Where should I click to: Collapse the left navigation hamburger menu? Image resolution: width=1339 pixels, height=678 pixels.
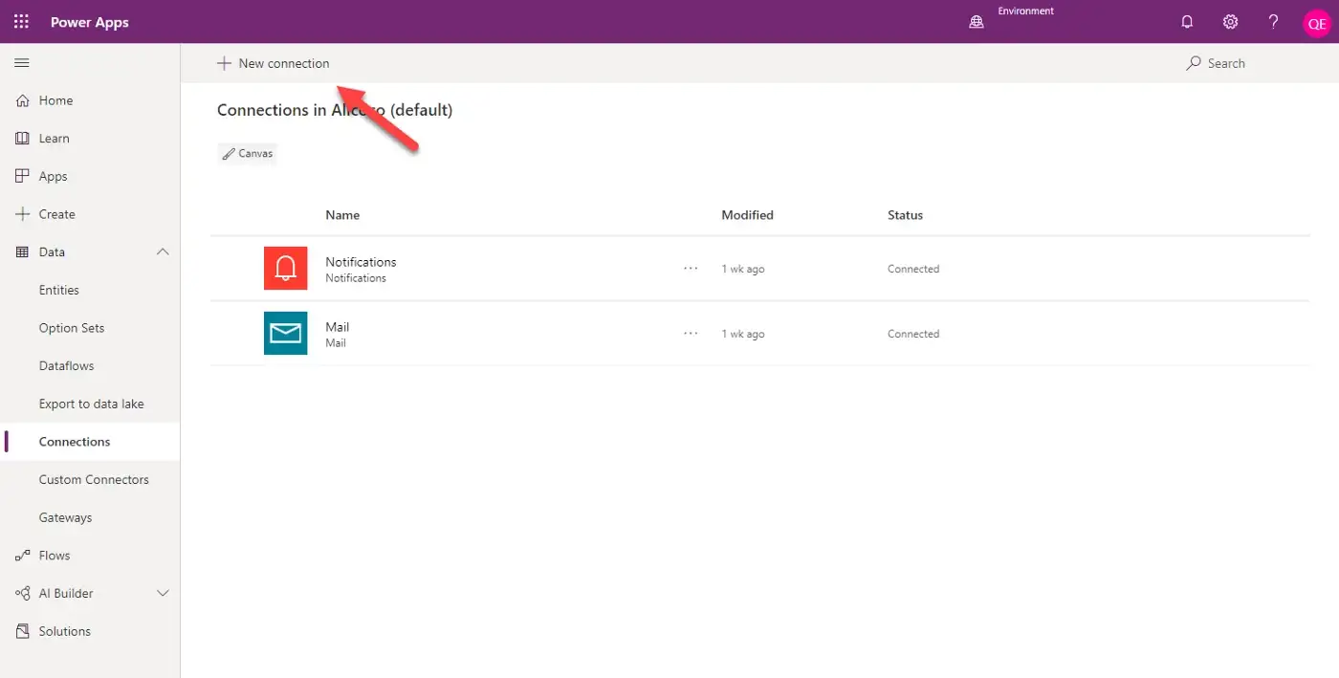pyautogui.click(x=22, y=63)
